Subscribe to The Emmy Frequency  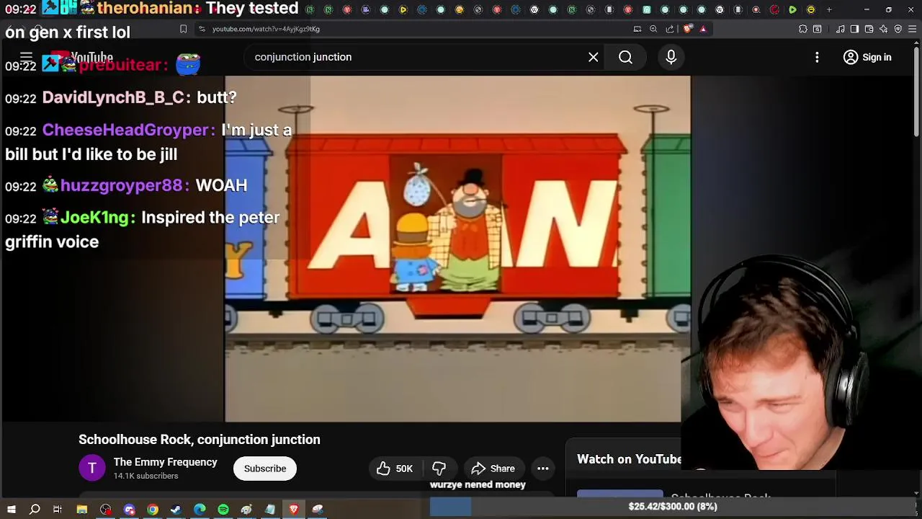coord(265,469)
